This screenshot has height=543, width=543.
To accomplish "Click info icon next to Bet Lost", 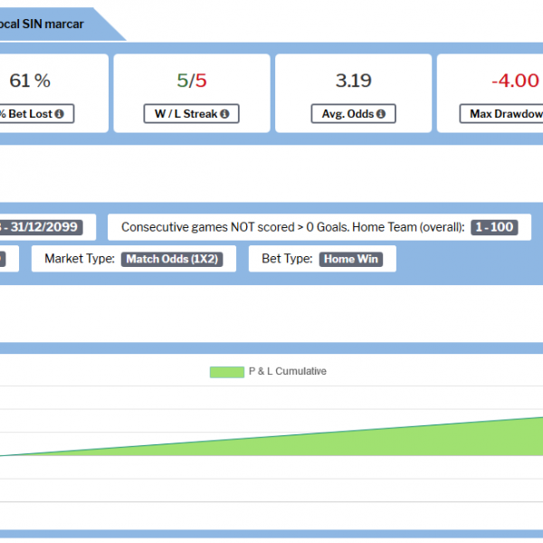I will coord(59,114).
